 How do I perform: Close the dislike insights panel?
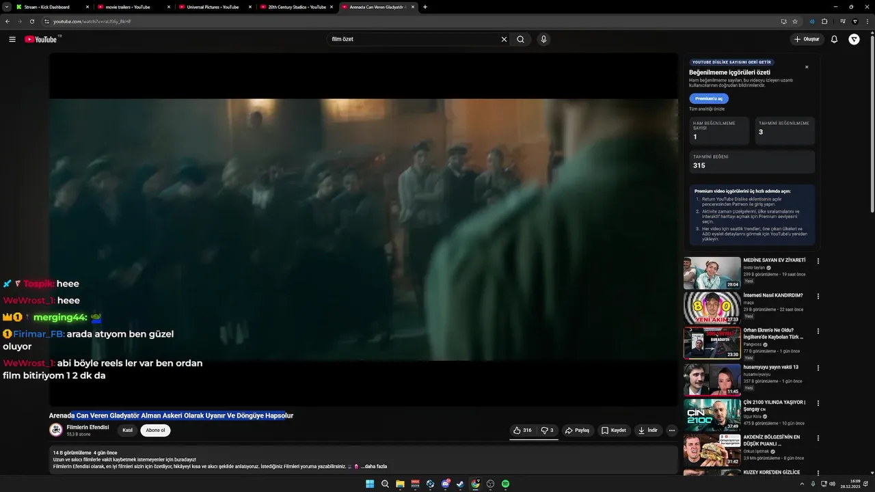click(807, 67)
